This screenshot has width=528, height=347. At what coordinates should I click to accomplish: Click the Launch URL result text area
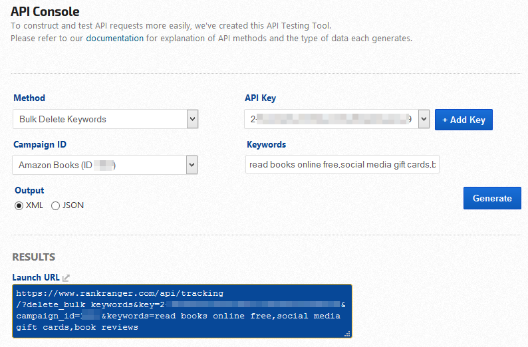tap(182, 310)
